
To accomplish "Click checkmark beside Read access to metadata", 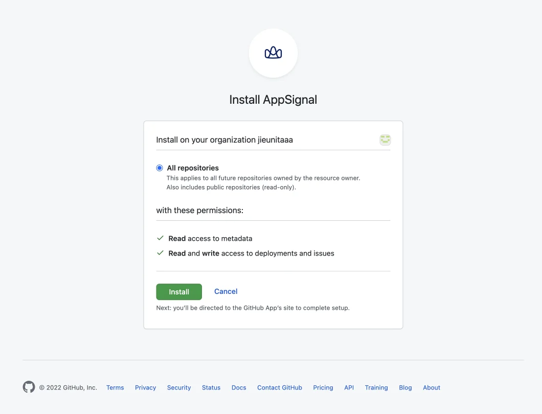I will pos(160,238).
